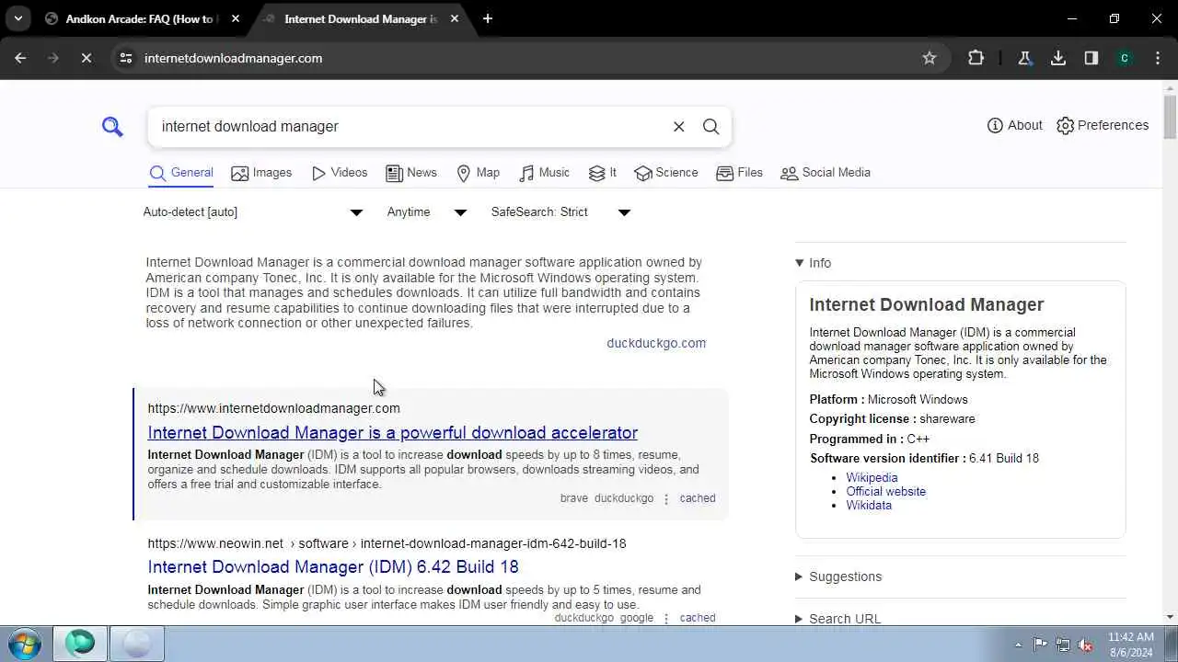
Task: Switch to the Science tab
Action: (666, 173)
